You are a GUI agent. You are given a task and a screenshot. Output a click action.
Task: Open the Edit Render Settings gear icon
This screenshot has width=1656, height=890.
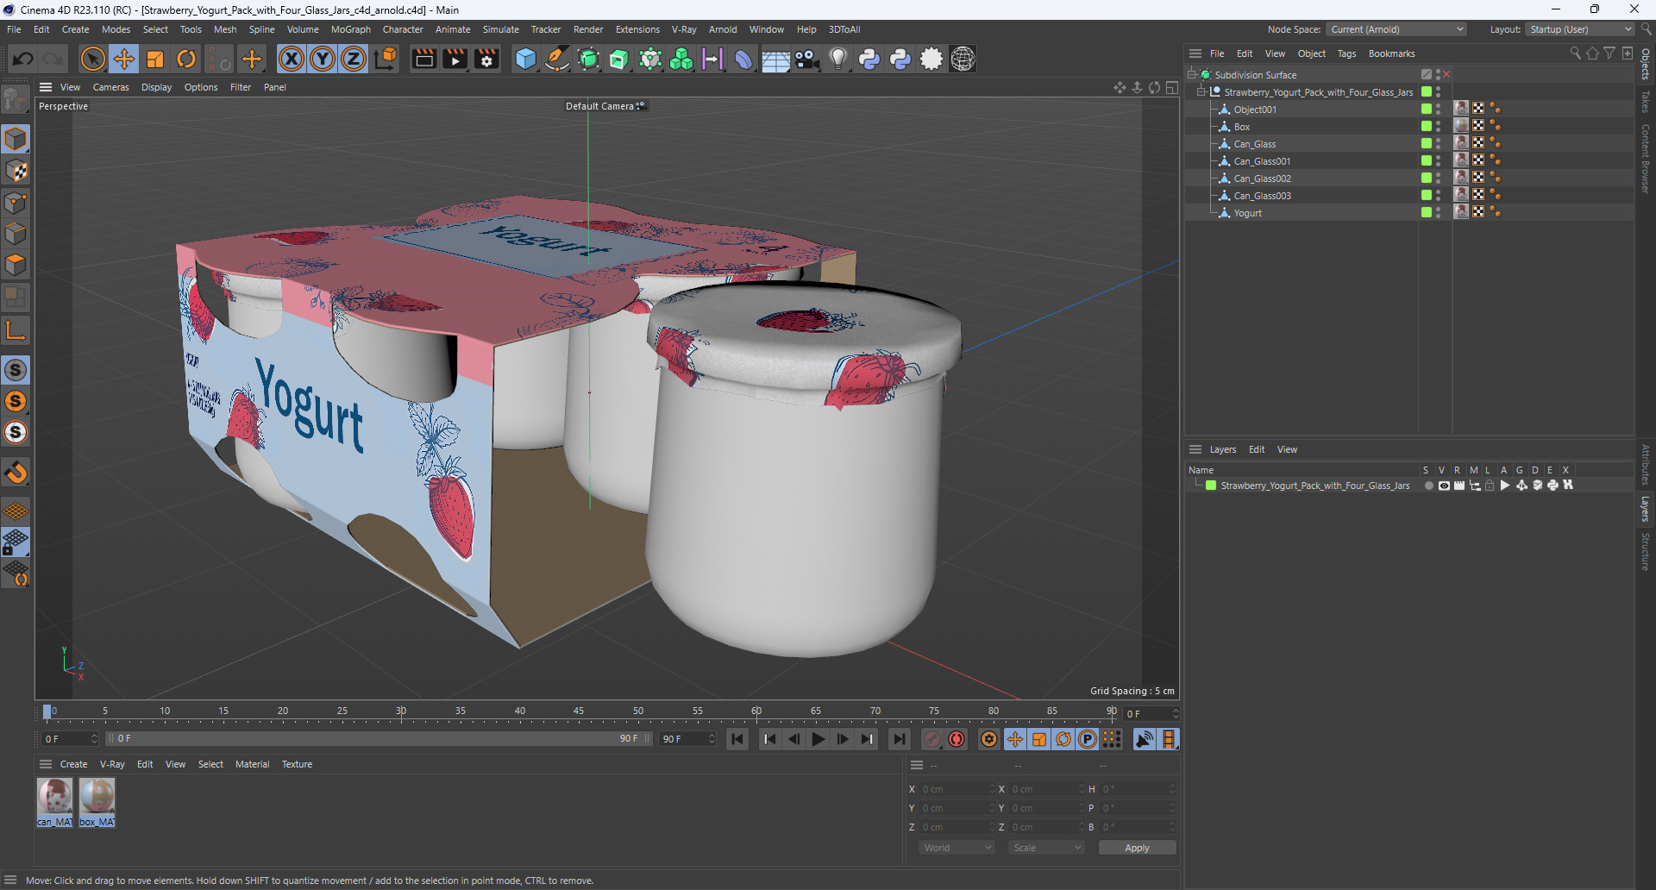tap(487, 59)
